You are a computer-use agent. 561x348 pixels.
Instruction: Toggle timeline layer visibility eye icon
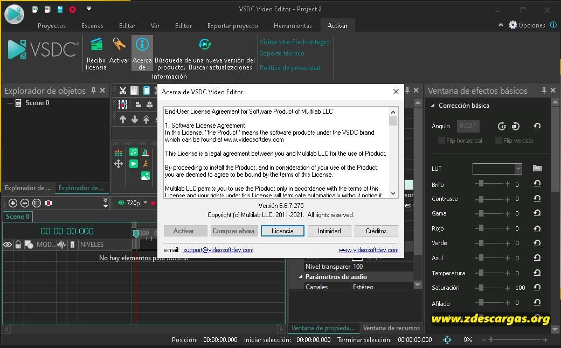point(8,245)
